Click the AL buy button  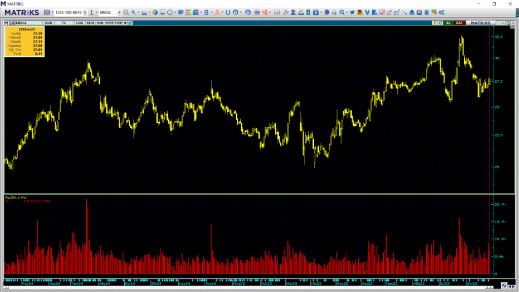(448, 23)
